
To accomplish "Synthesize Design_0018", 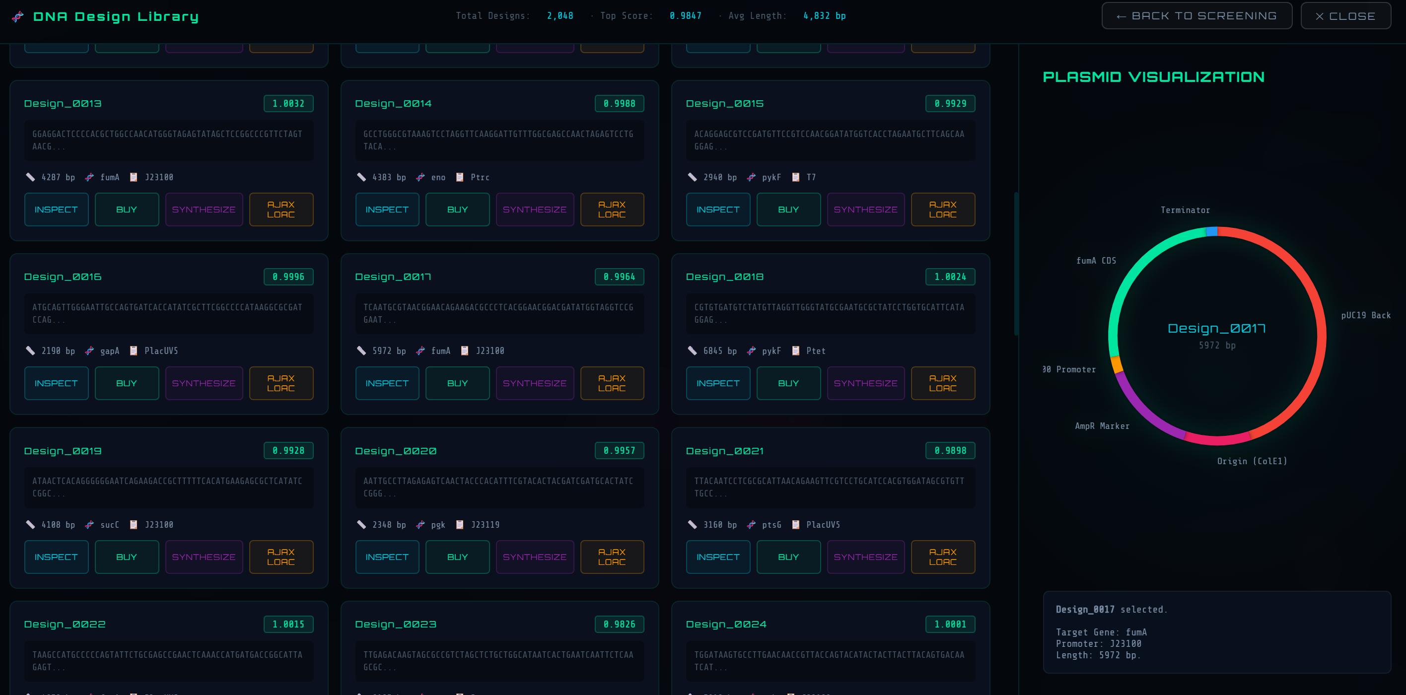I will 865,383.
